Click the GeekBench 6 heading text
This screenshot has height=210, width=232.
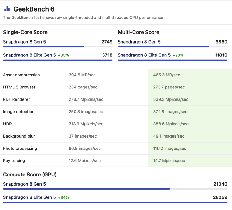pyautogui.click(x=34, y=9)
